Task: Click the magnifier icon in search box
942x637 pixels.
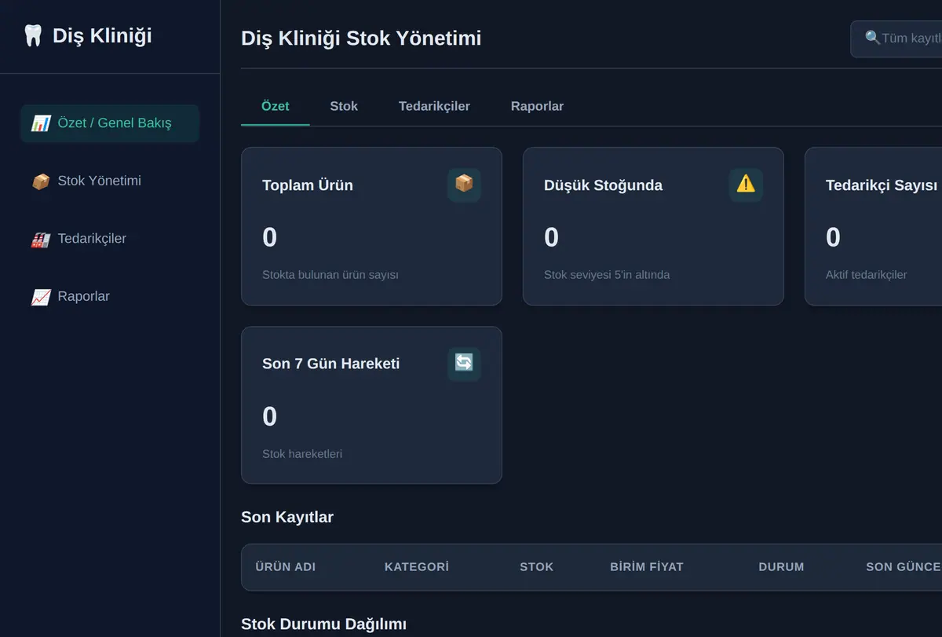Action: click(x=873, y=38)
